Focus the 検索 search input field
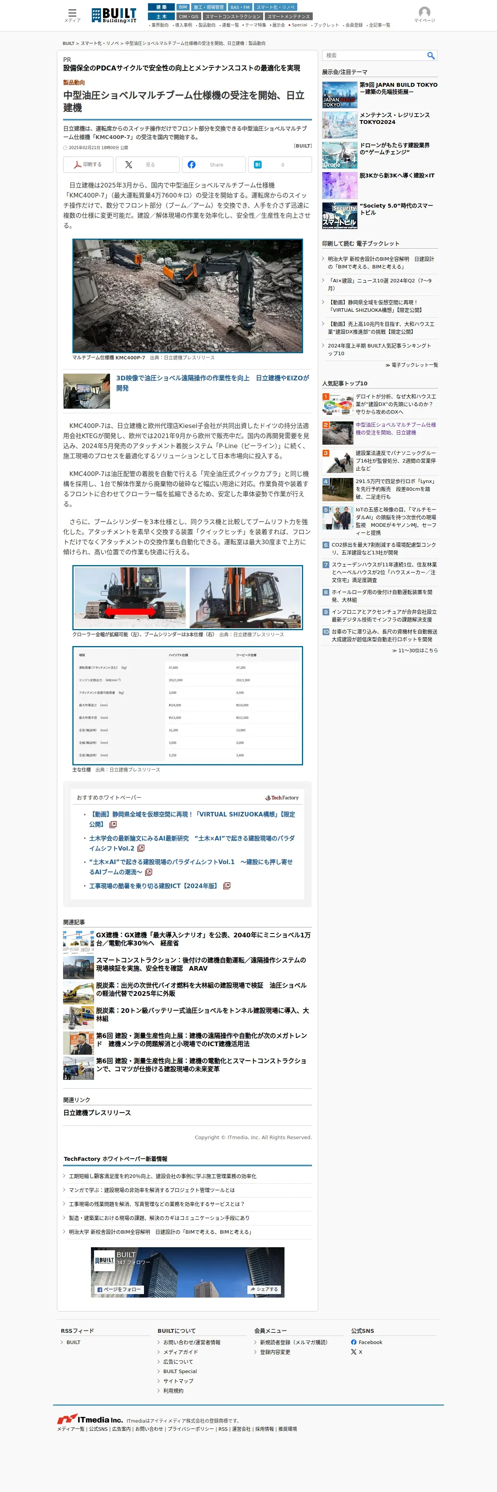This screenshot has height=1492, width=497. [x=374, y=56]
